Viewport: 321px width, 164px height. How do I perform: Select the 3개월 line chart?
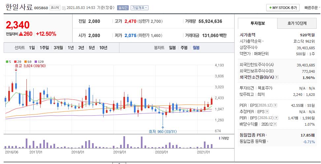pos(58,48)
